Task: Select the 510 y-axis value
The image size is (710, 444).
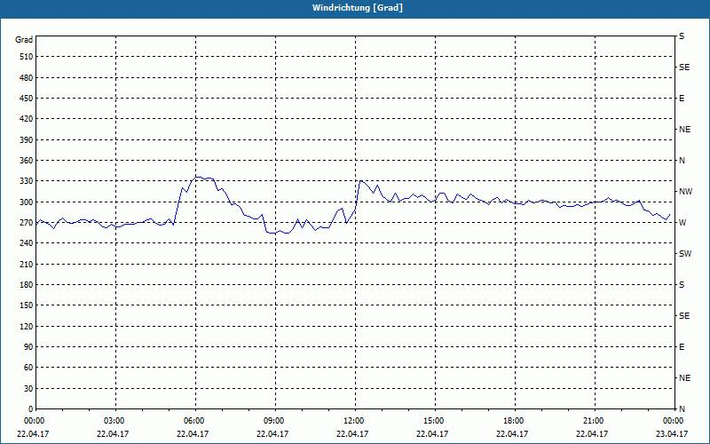Action: 26,57
